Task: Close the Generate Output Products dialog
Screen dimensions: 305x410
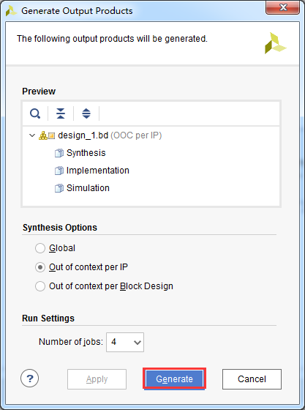Action: click(283, 7)
